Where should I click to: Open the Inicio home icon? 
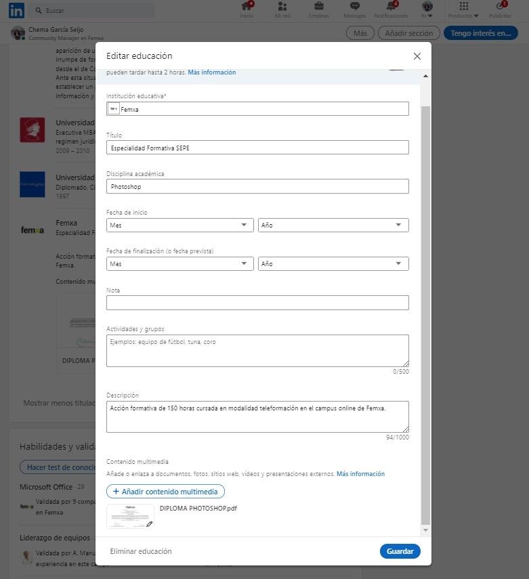coord(247,6)
